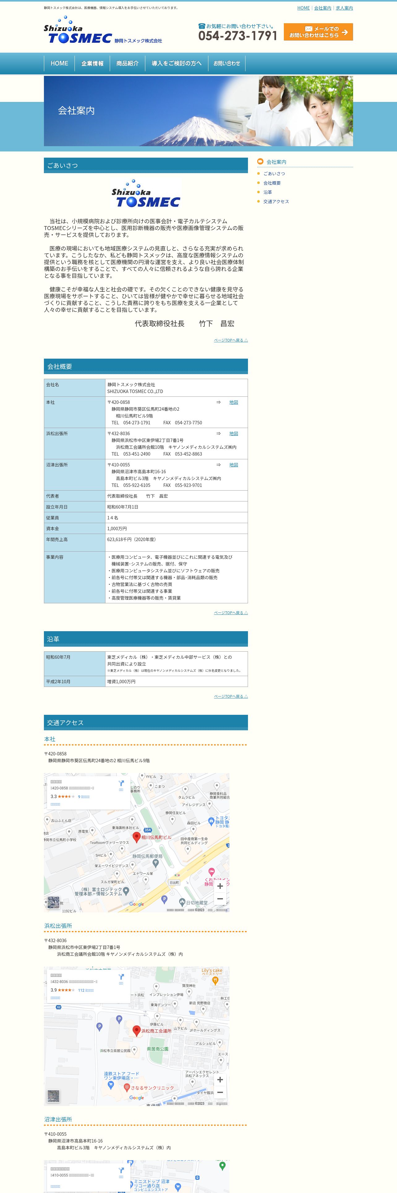Open 地図 link for 沼津出張所

(233, 465)
